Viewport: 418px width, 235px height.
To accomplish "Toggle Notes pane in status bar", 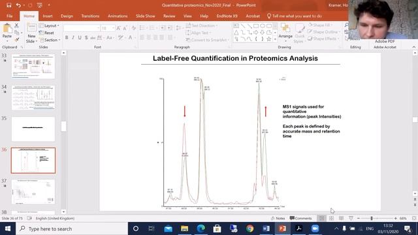I will [x=278, y=218].
